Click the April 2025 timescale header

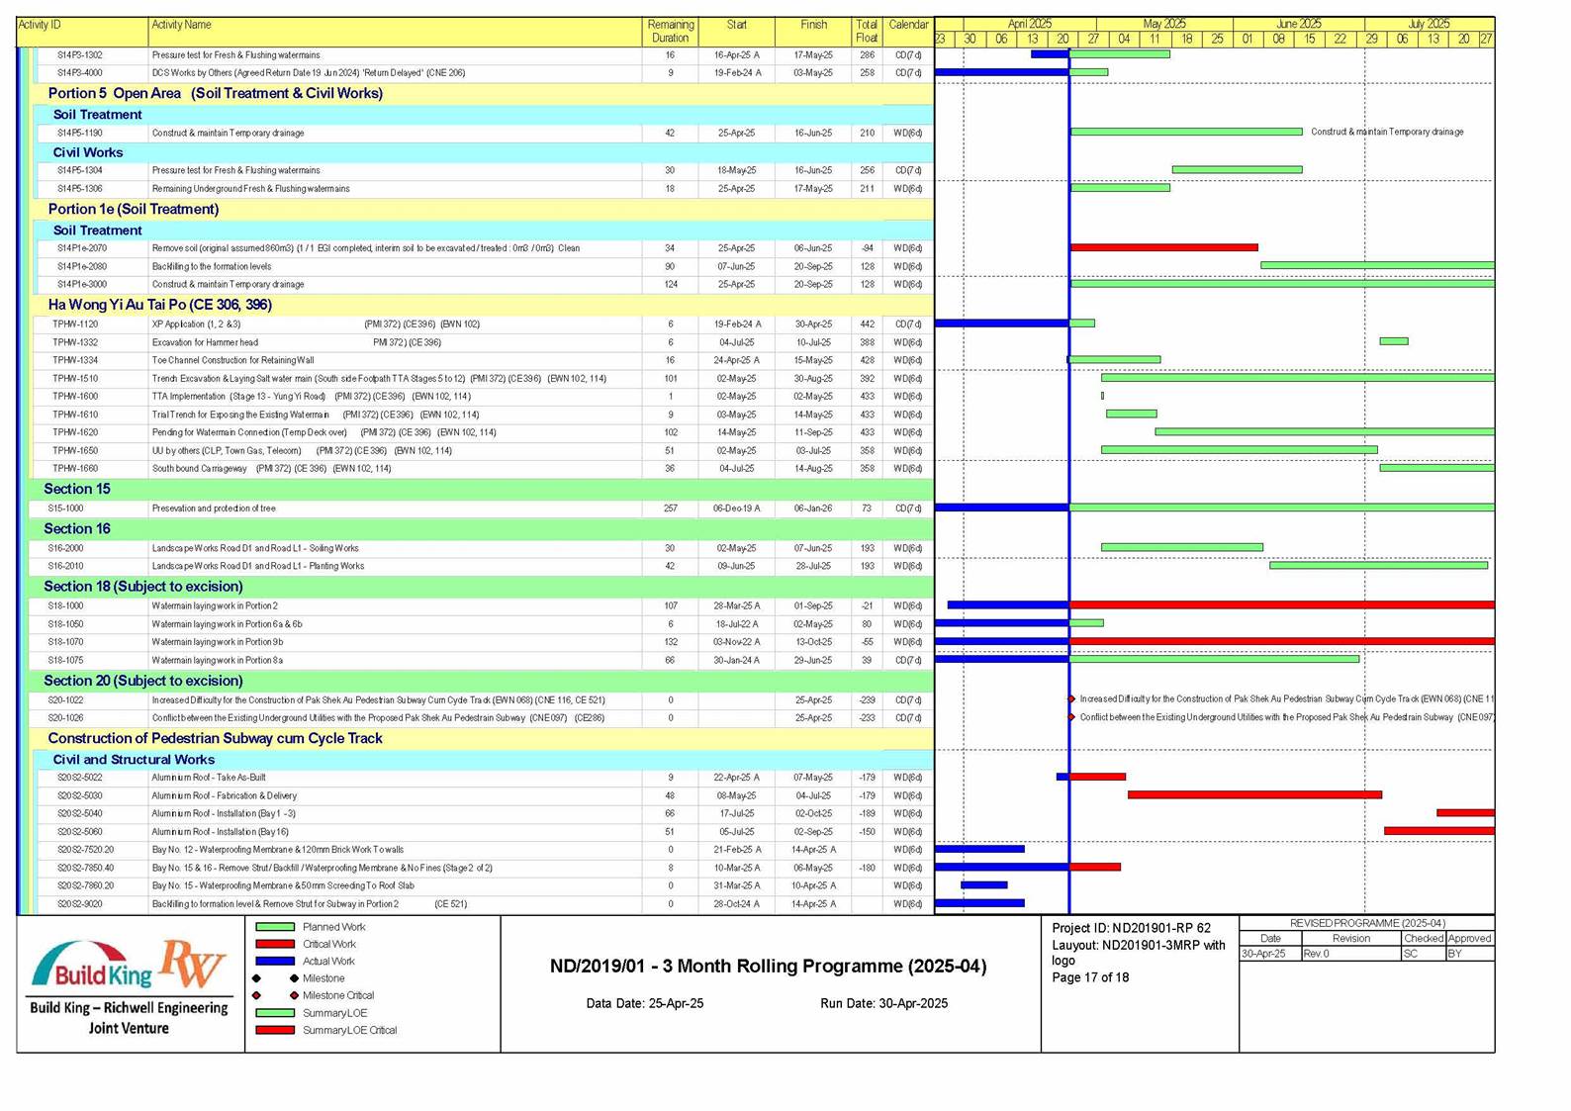point(1030,24)
